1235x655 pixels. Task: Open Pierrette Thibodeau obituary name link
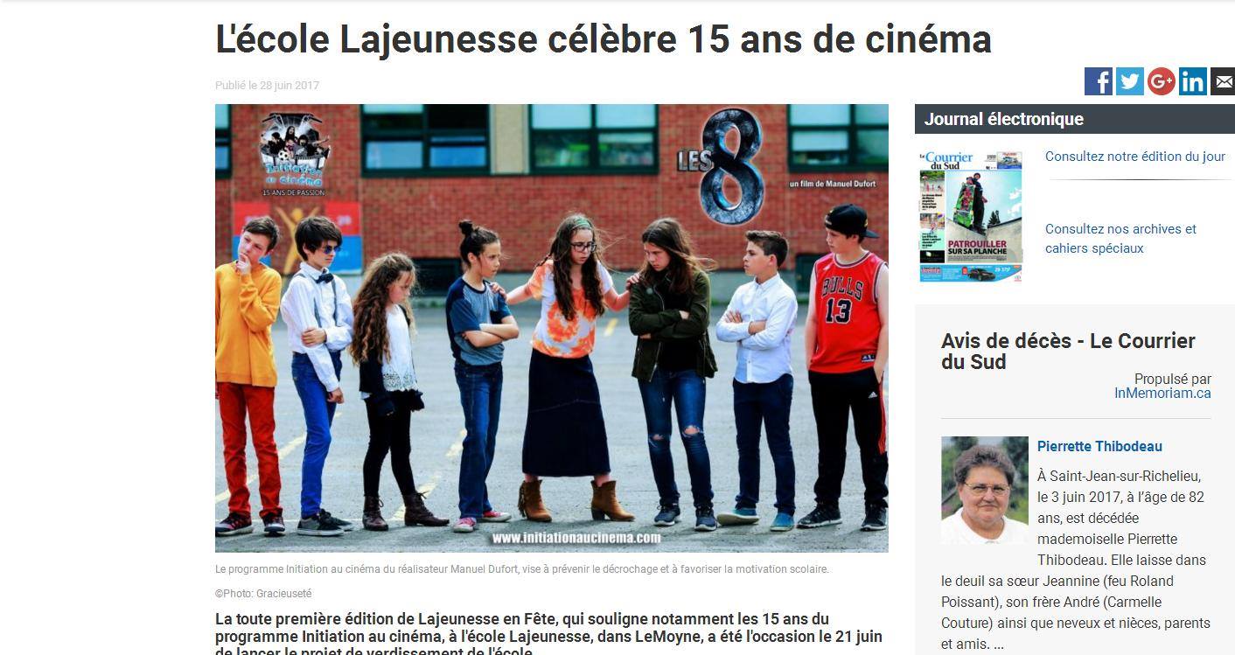[x=1099, y=446]
